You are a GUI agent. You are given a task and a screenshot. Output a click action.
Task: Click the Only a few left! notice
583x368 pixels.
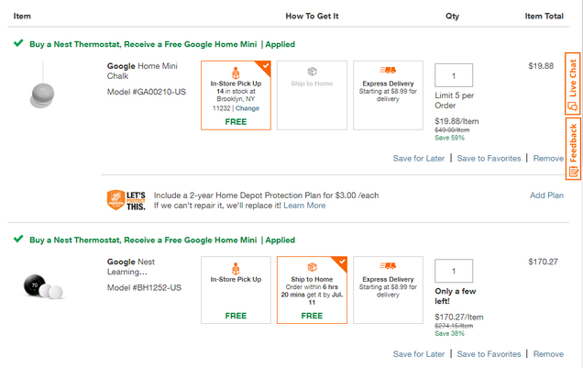[455, 296]
